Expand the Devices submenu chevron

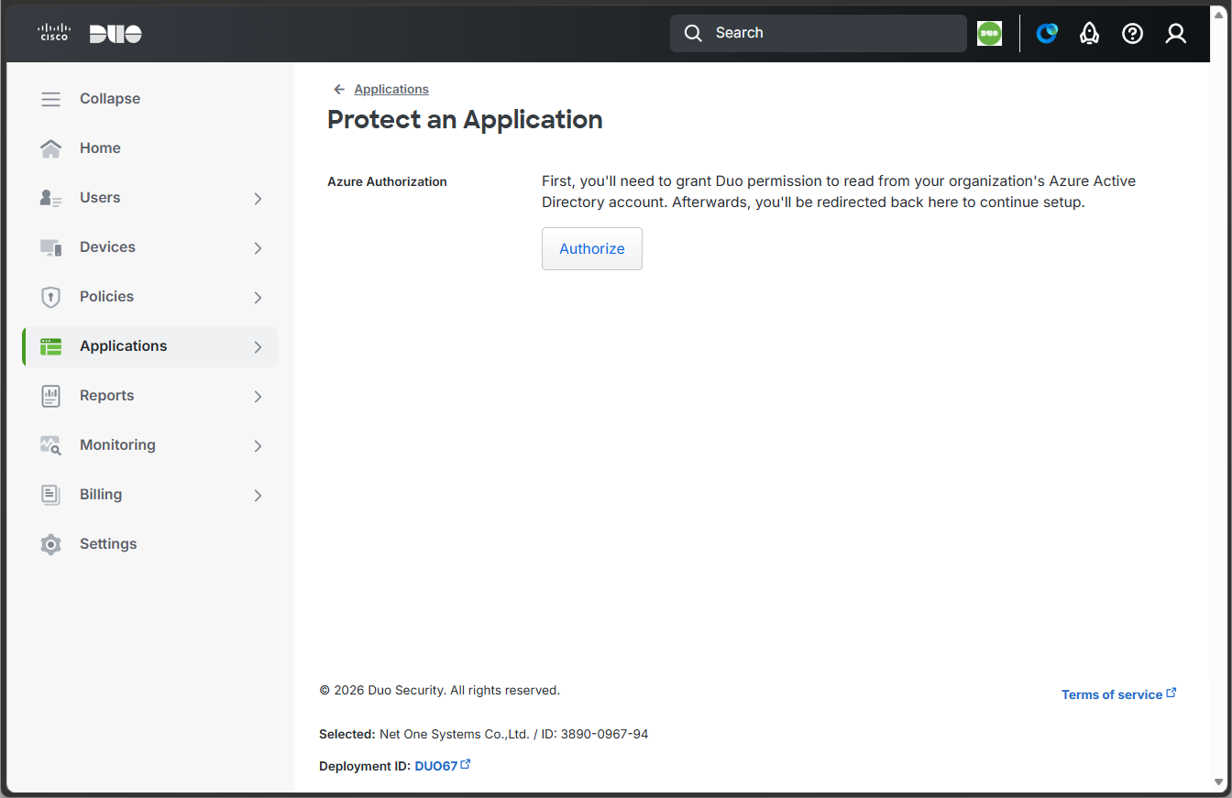coord(258,248)
